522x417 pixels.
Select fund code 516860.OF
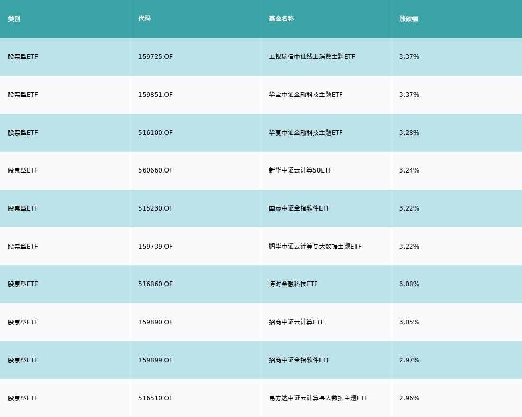tap(156, 284)
